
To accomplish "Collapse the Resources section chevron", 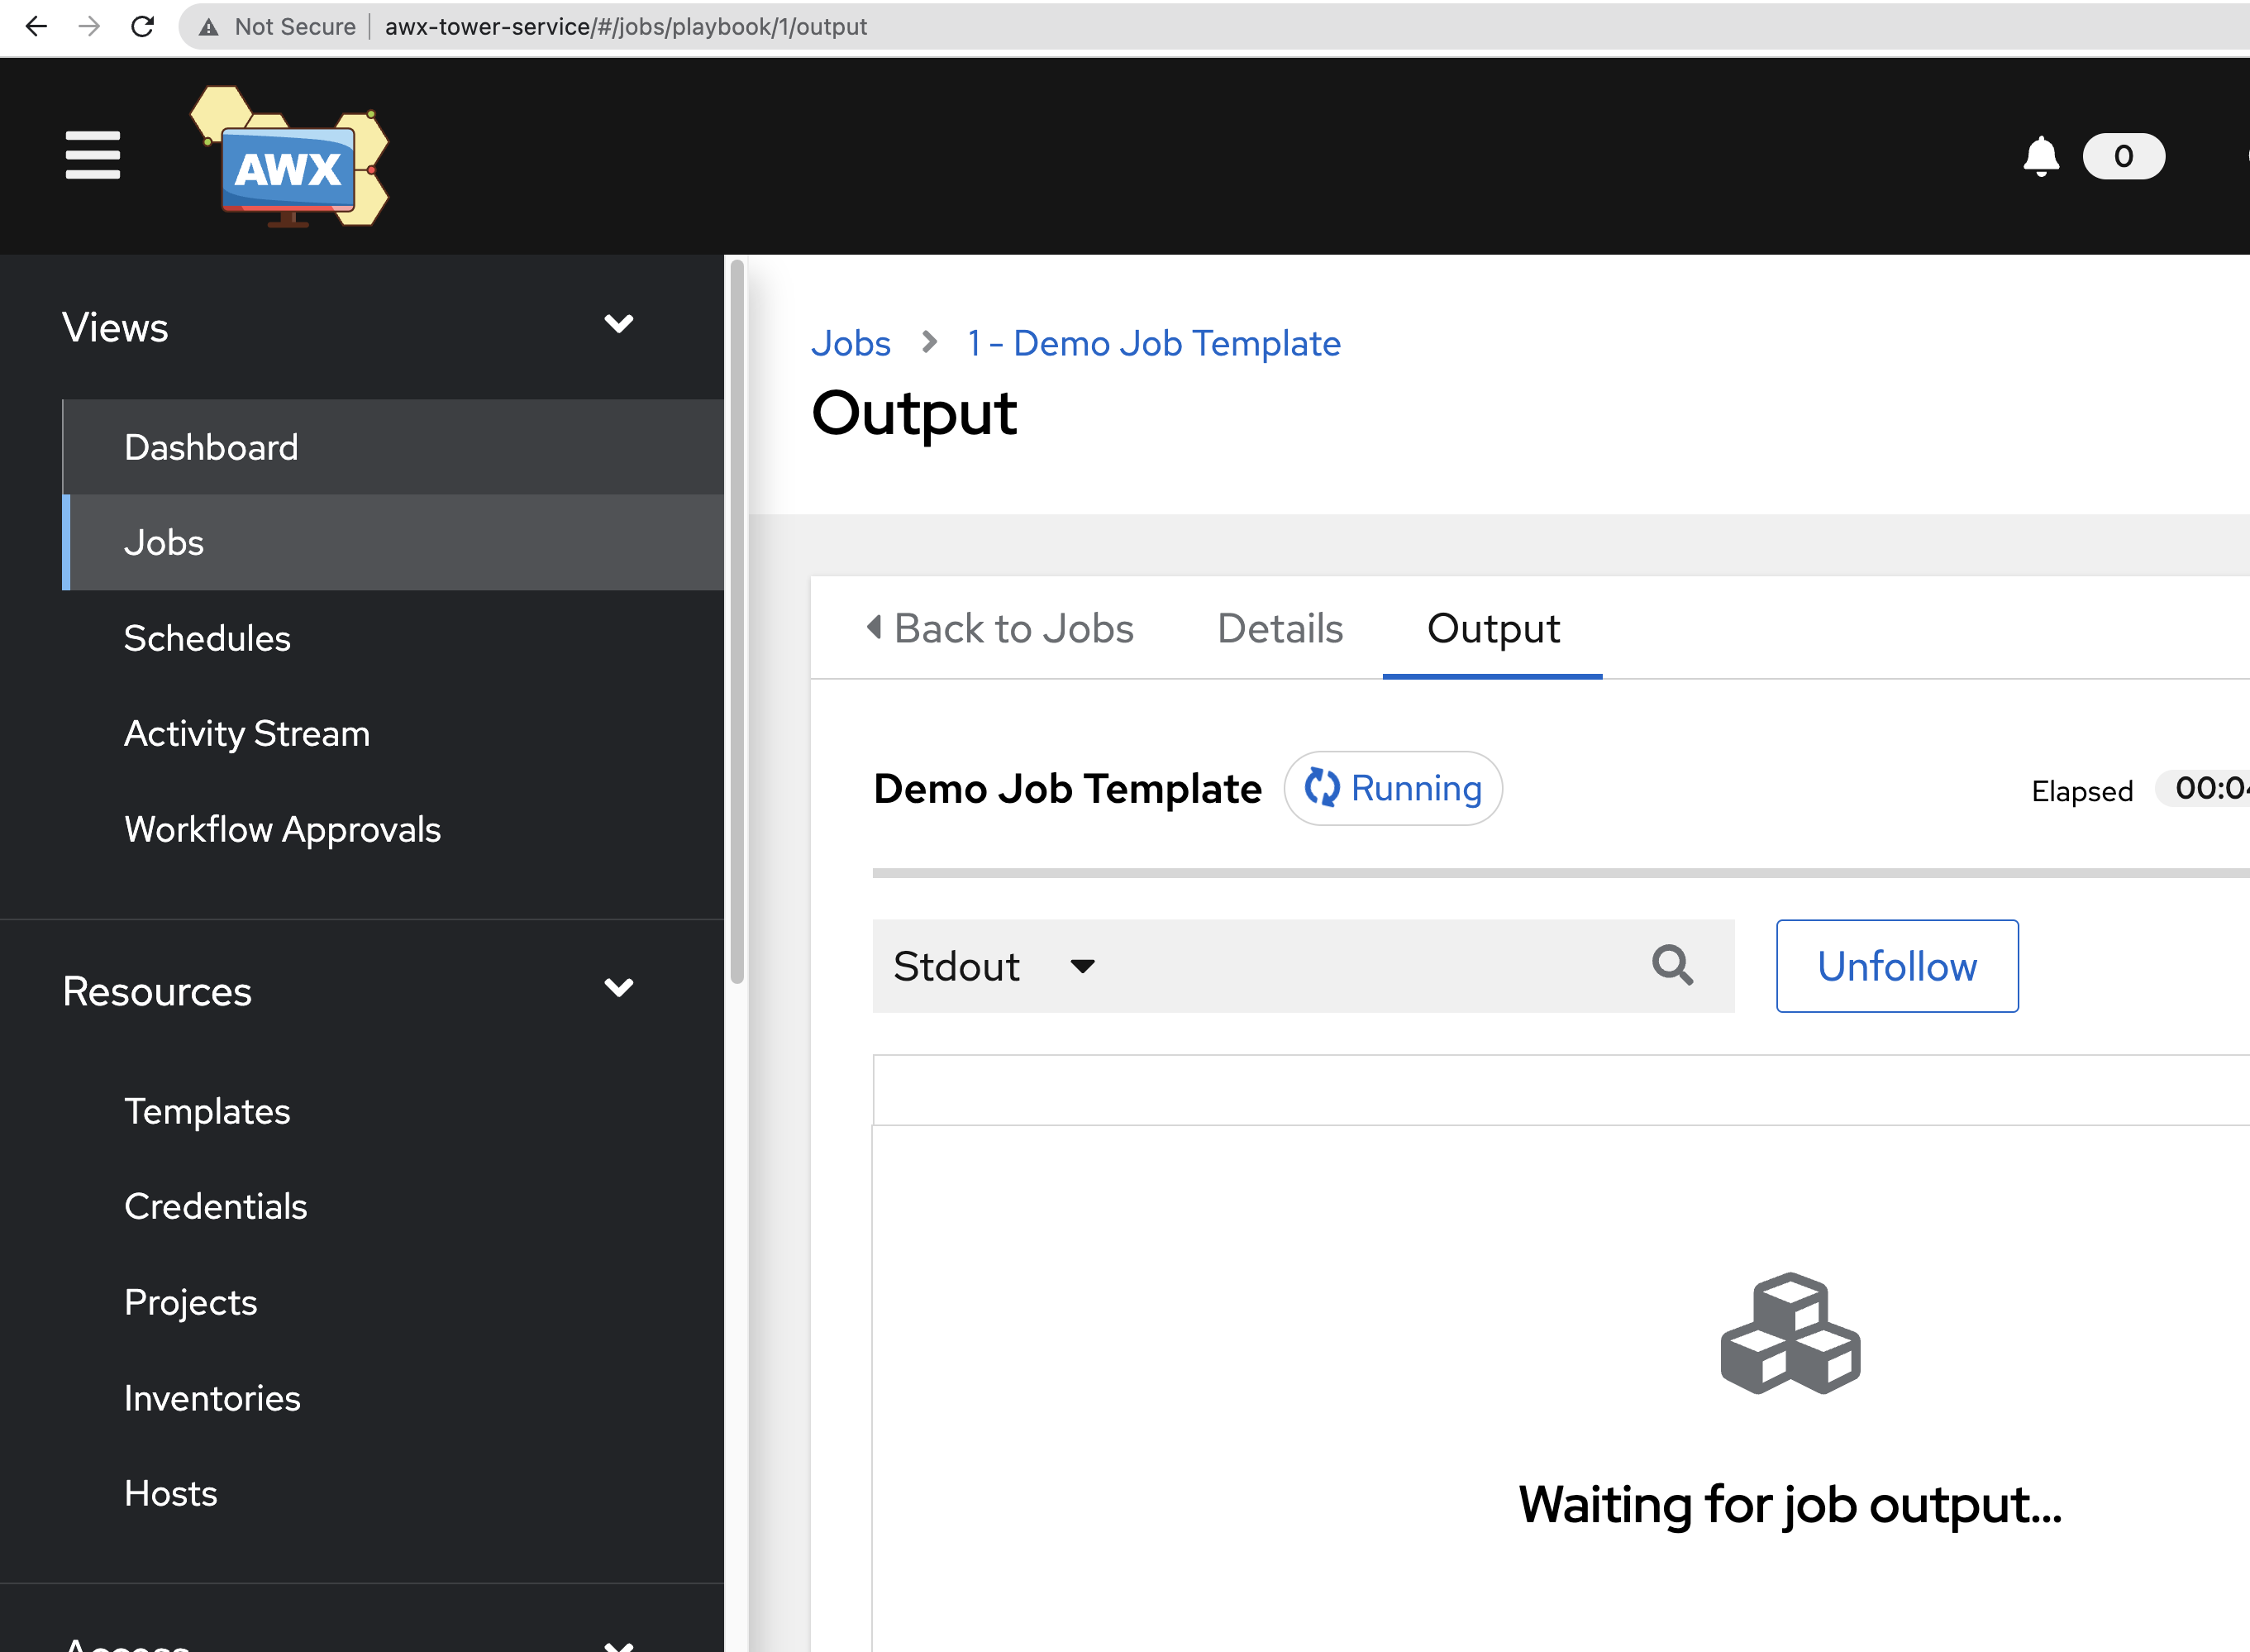I will (x=619, y=988).
